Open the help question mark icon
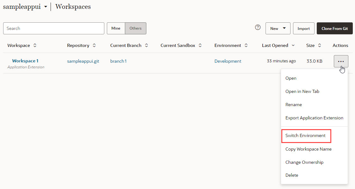The image size is (355, 189). pyautogui.click(x=258, y=27)
